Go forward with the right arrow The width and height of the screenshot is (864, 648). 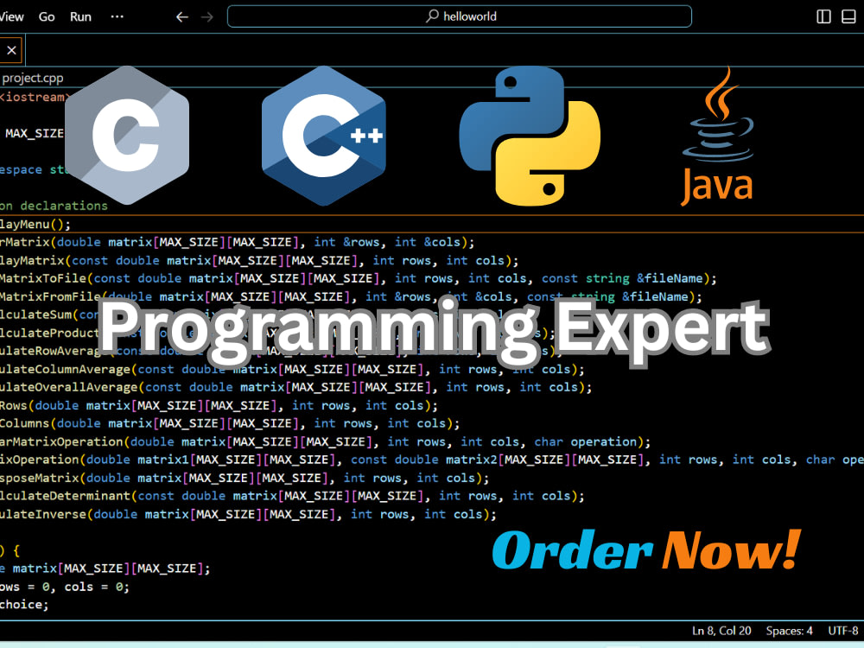click(207, 17)
